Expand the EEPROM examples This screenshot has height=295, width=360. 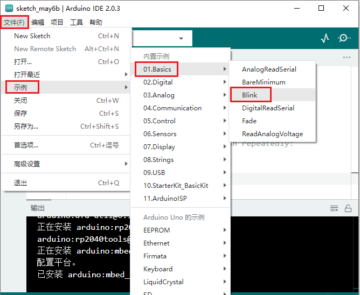pos(180,230)
